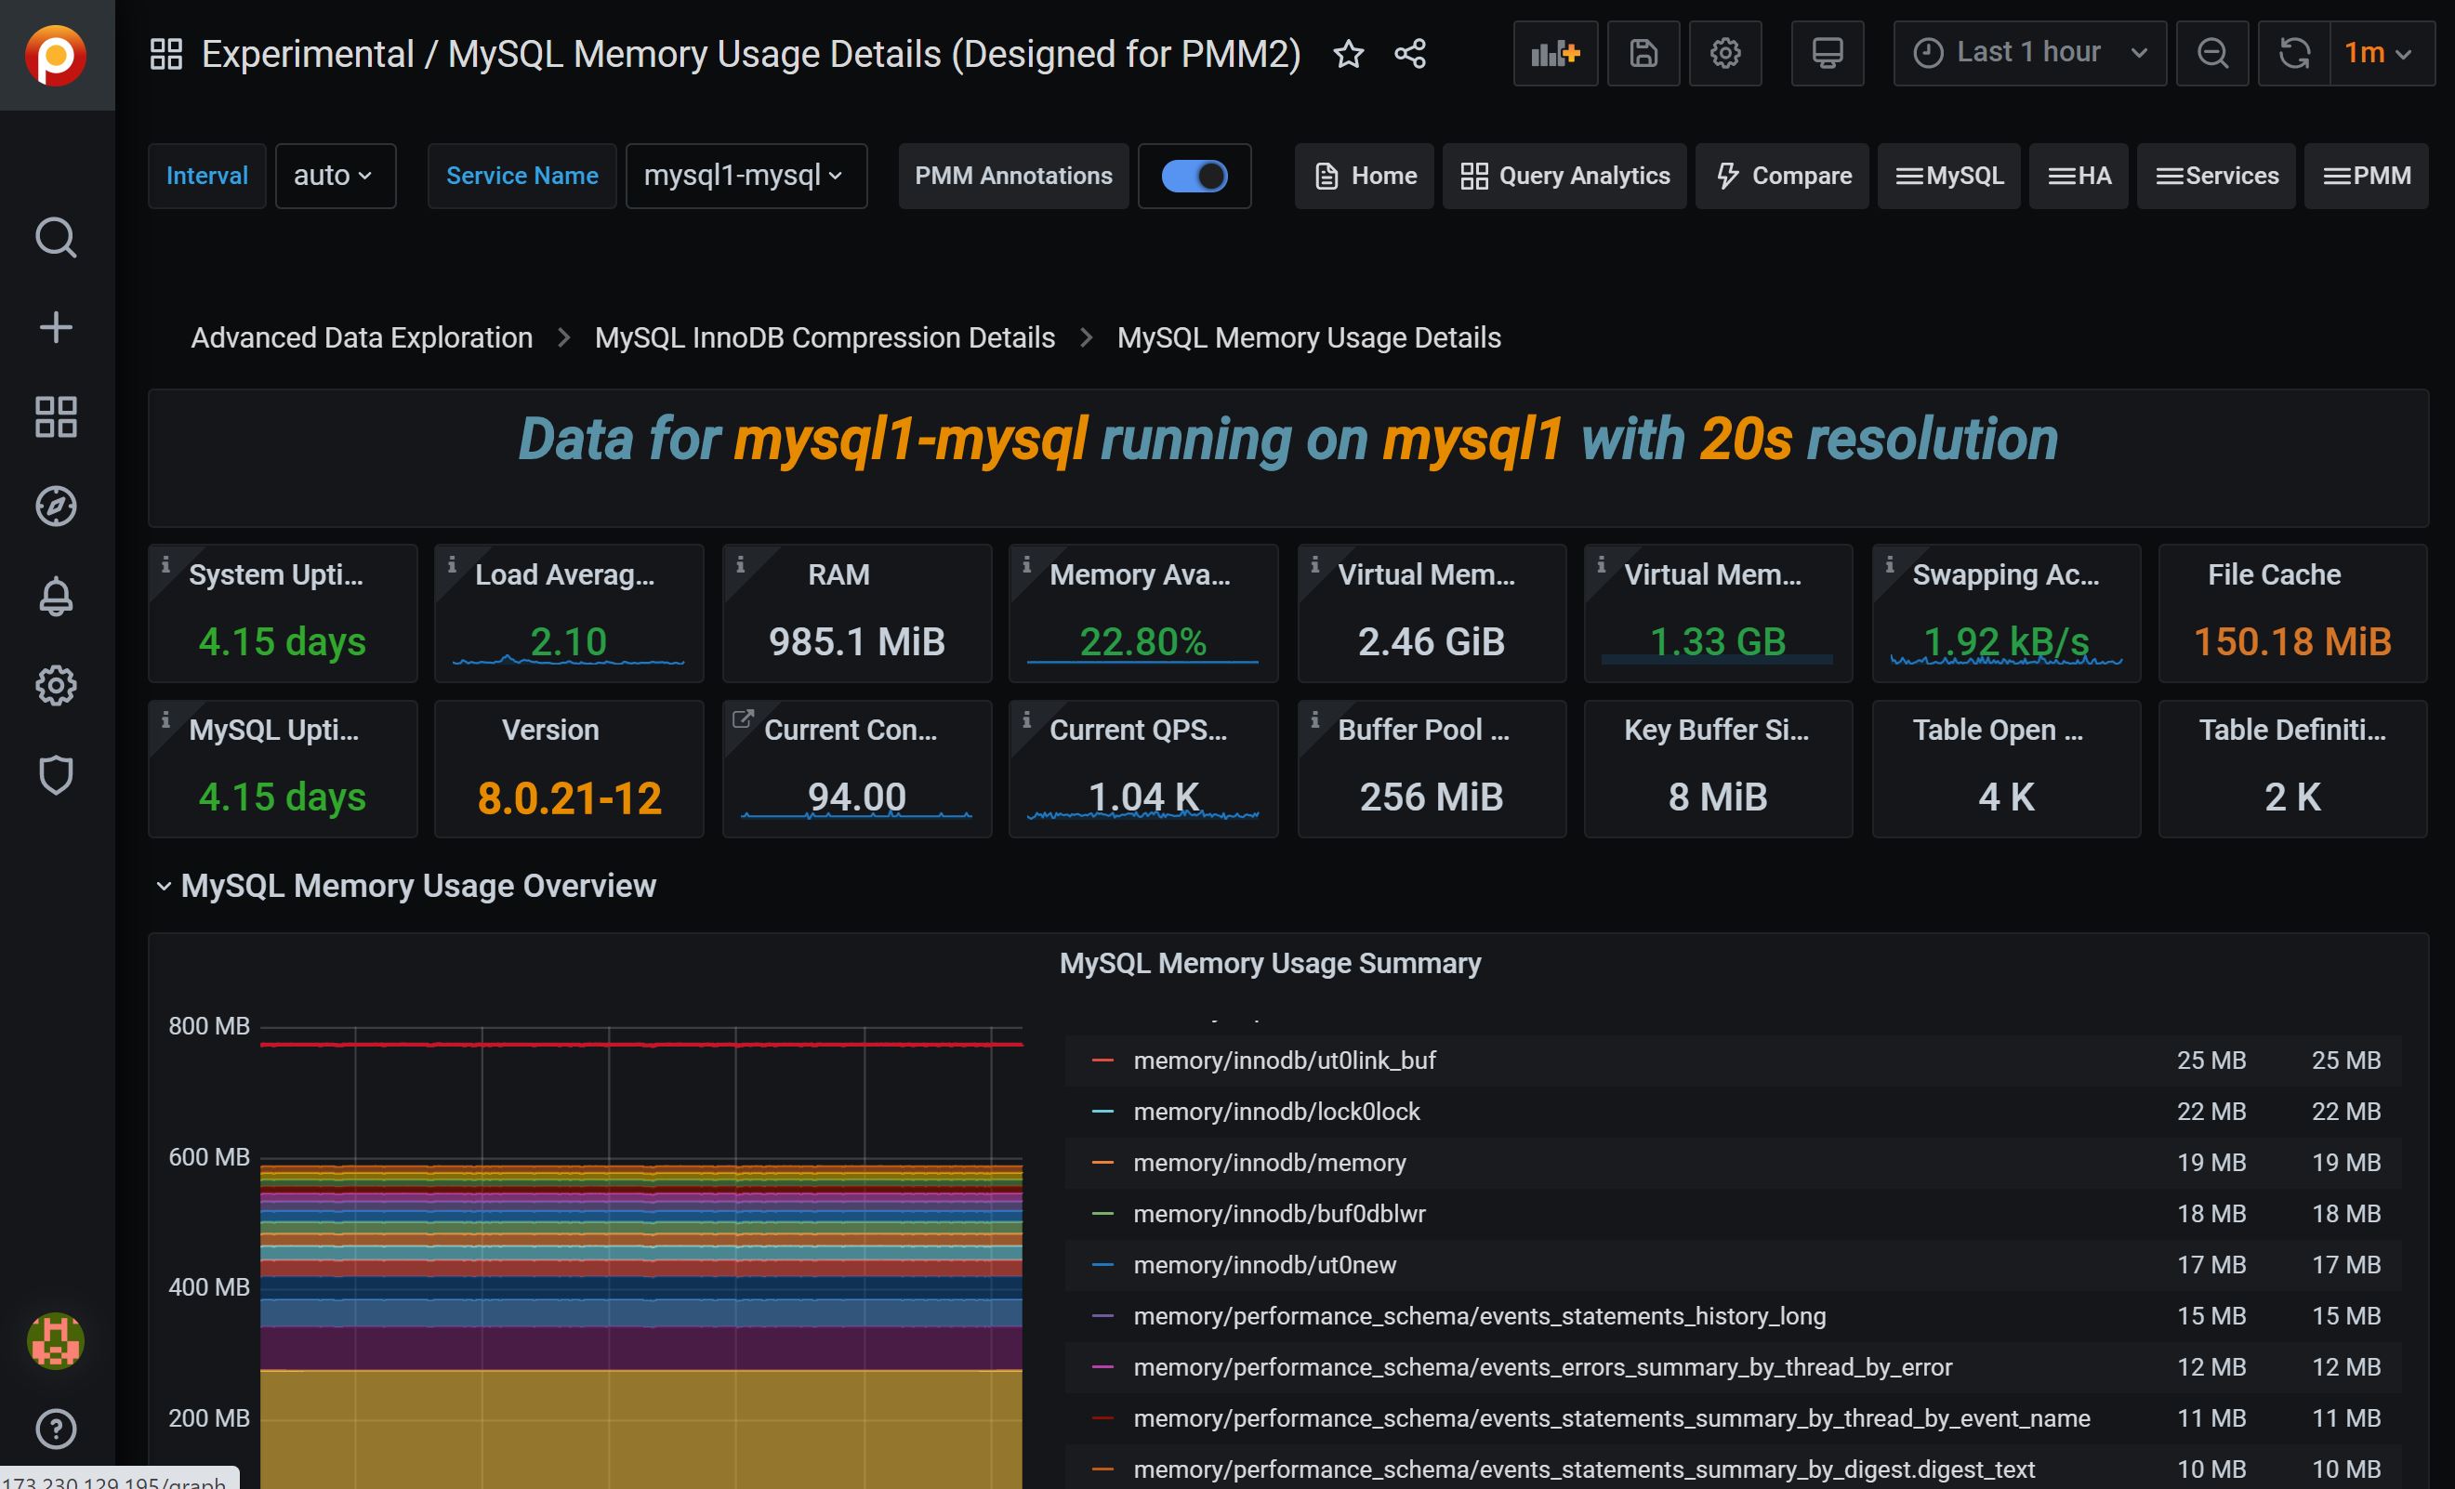
Task: Open MySQL InnoDB Compression Details link
Action: pos(824,337)
